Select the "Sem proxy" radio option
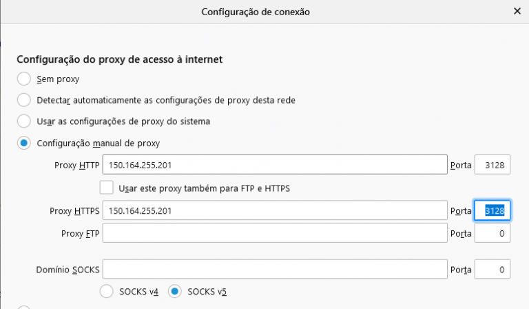 pyautogui.click(x=24, y=79)
